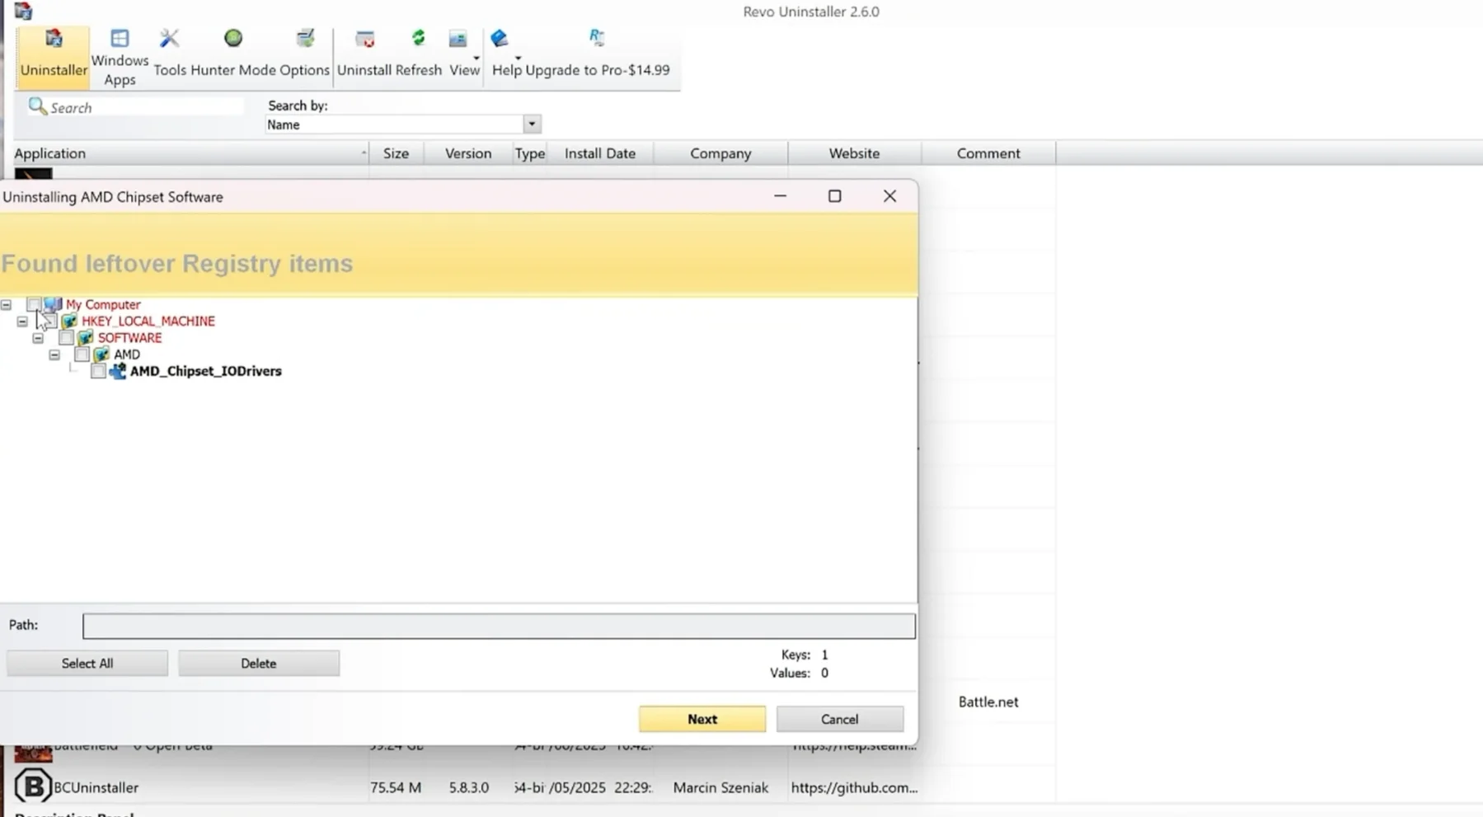Click the Delete button
This screenshot has height=817, width=1483.
(259, 663)
